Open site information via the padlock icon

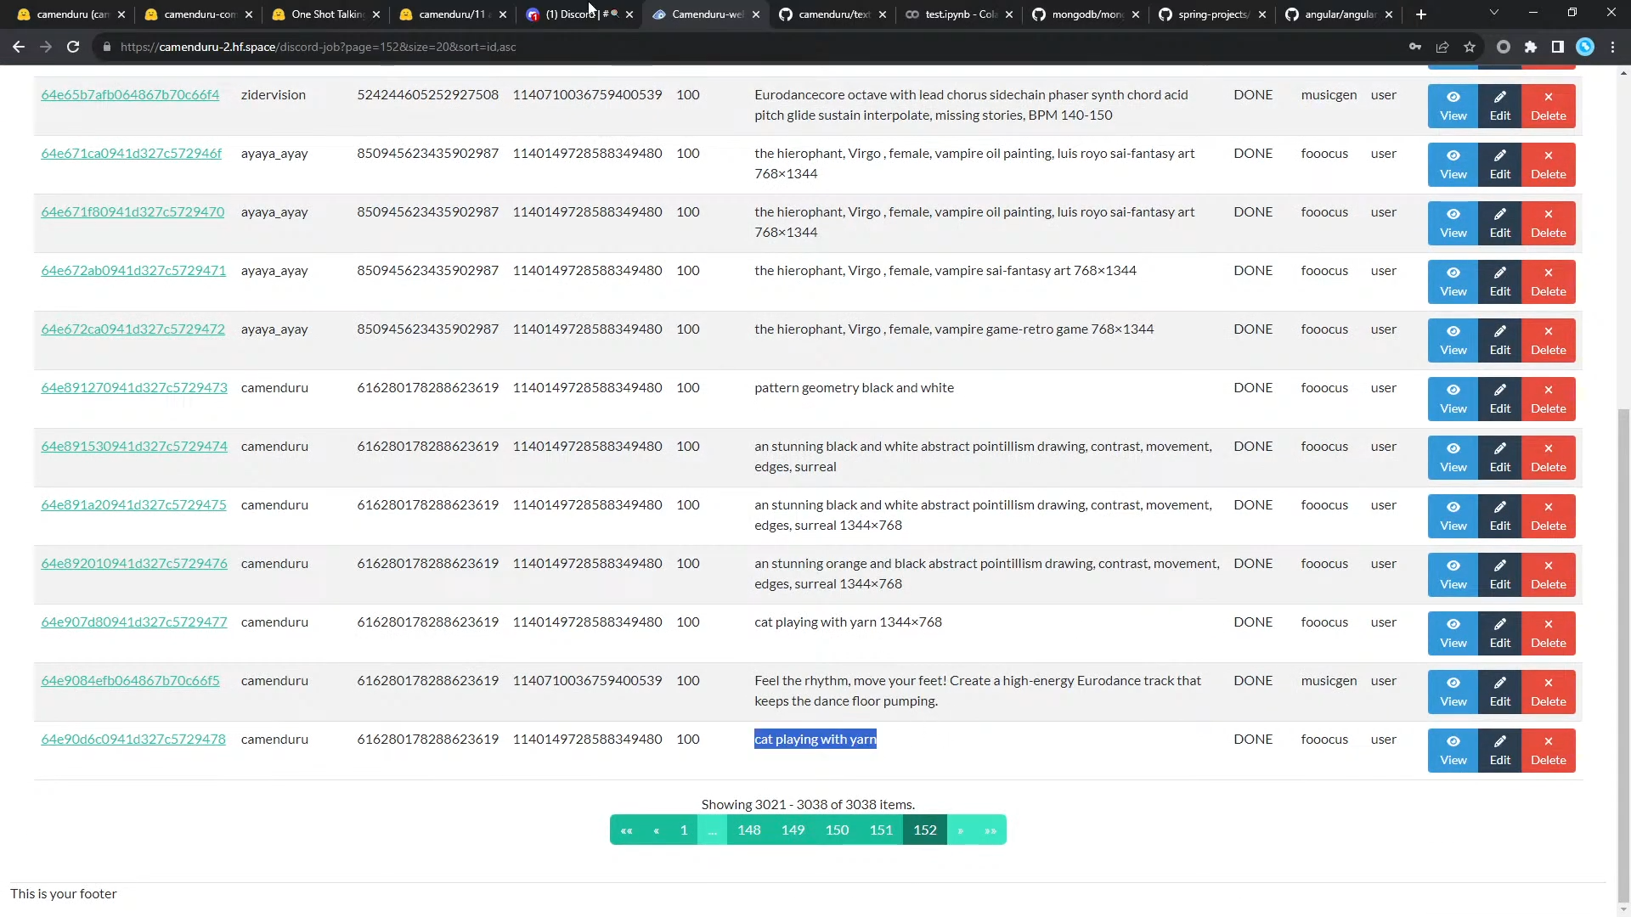(x=107, y=47)
